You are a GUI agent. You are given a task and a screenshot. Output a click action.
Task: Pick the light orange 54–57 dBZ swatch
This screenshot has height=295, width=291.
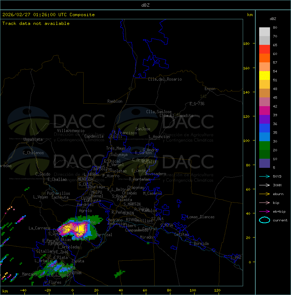pos(264,67)
